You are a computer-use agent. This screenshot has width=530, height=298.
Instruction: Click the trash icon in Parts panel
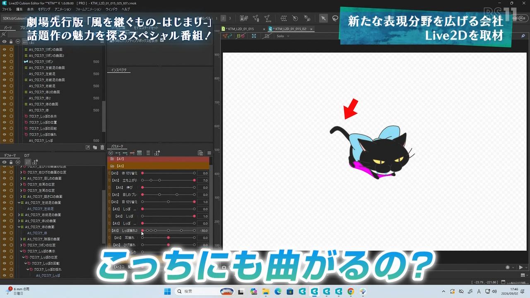(102, 147)
